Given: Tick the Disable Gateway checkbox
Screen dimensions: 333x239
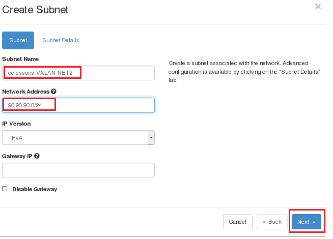Looking at the screenshot, I should tap(5, 189).
